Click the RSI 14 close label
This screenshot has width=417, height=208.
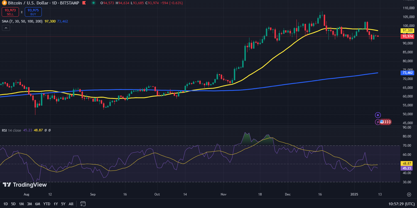(11, 130)
